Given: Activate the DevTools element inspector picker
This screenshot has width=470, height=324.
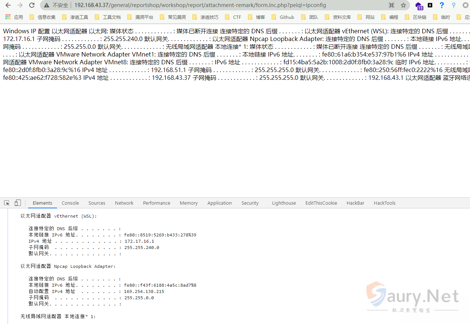Looking at the screenshot, I should pos(7,203).
